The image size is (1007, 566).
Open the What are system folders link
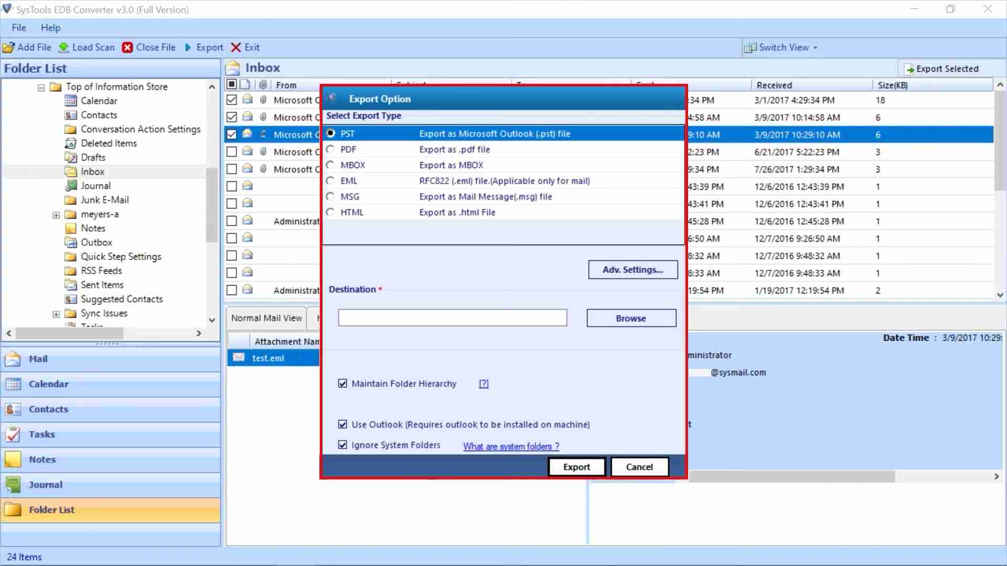(510, 446)
